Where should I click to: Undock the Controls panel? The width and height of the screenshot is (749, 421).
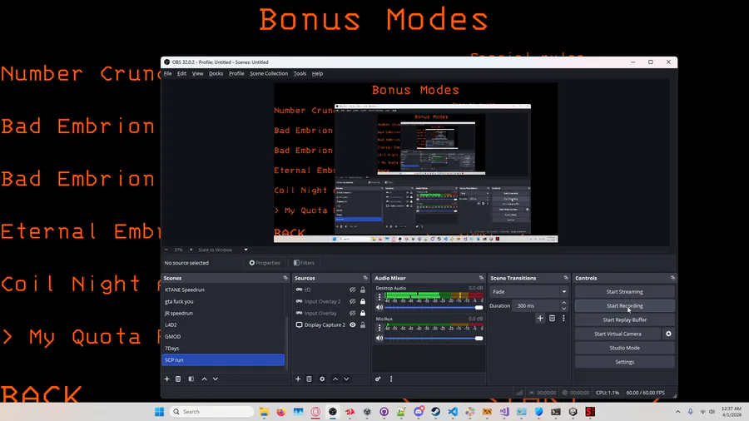click(672, 278)
